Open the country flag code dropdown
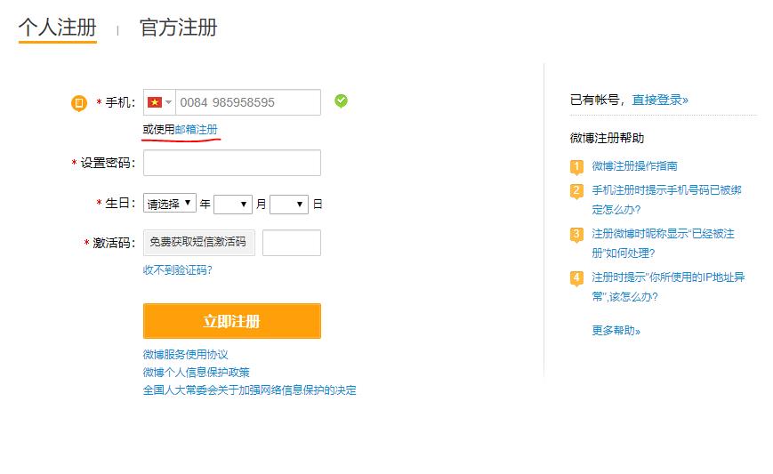Viewport: 773px width, 474px height. pyautogui.click(x=160, y=102)
